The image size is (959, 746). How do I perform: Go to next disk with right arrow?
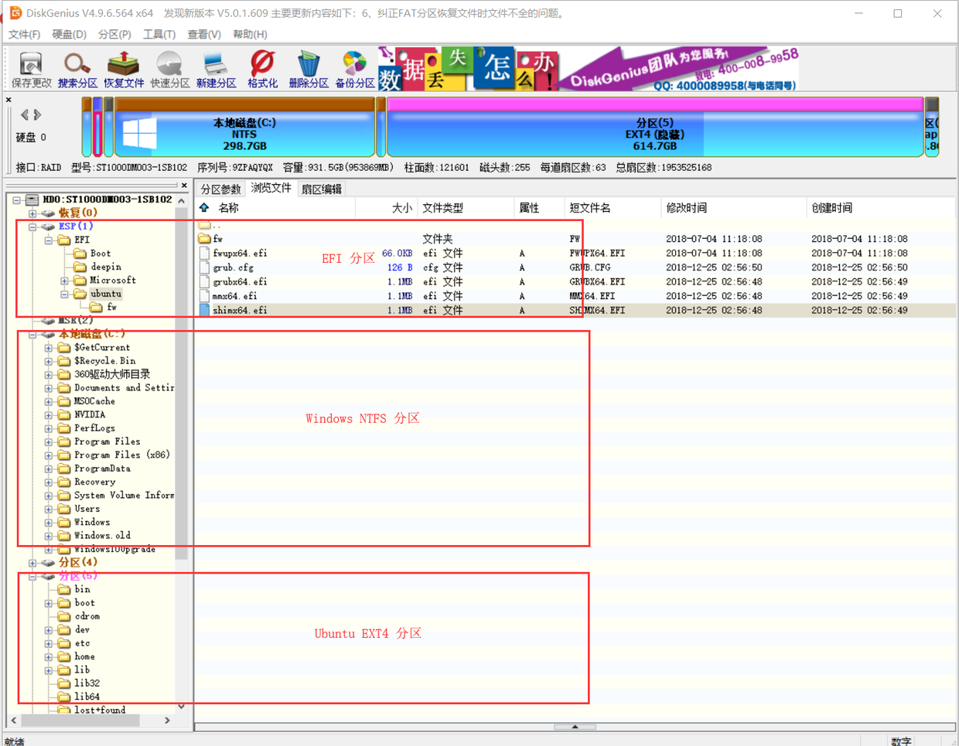click(37, 115)
